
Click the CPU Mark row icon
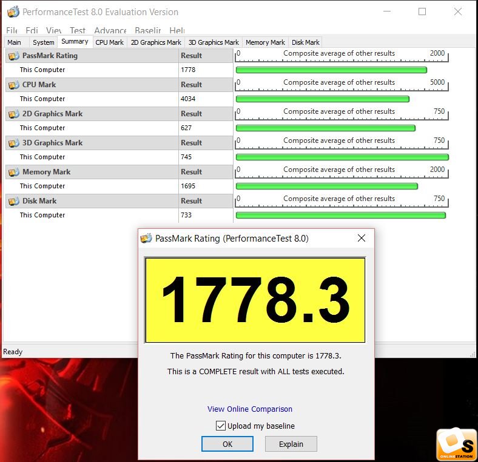coord(14,85)
